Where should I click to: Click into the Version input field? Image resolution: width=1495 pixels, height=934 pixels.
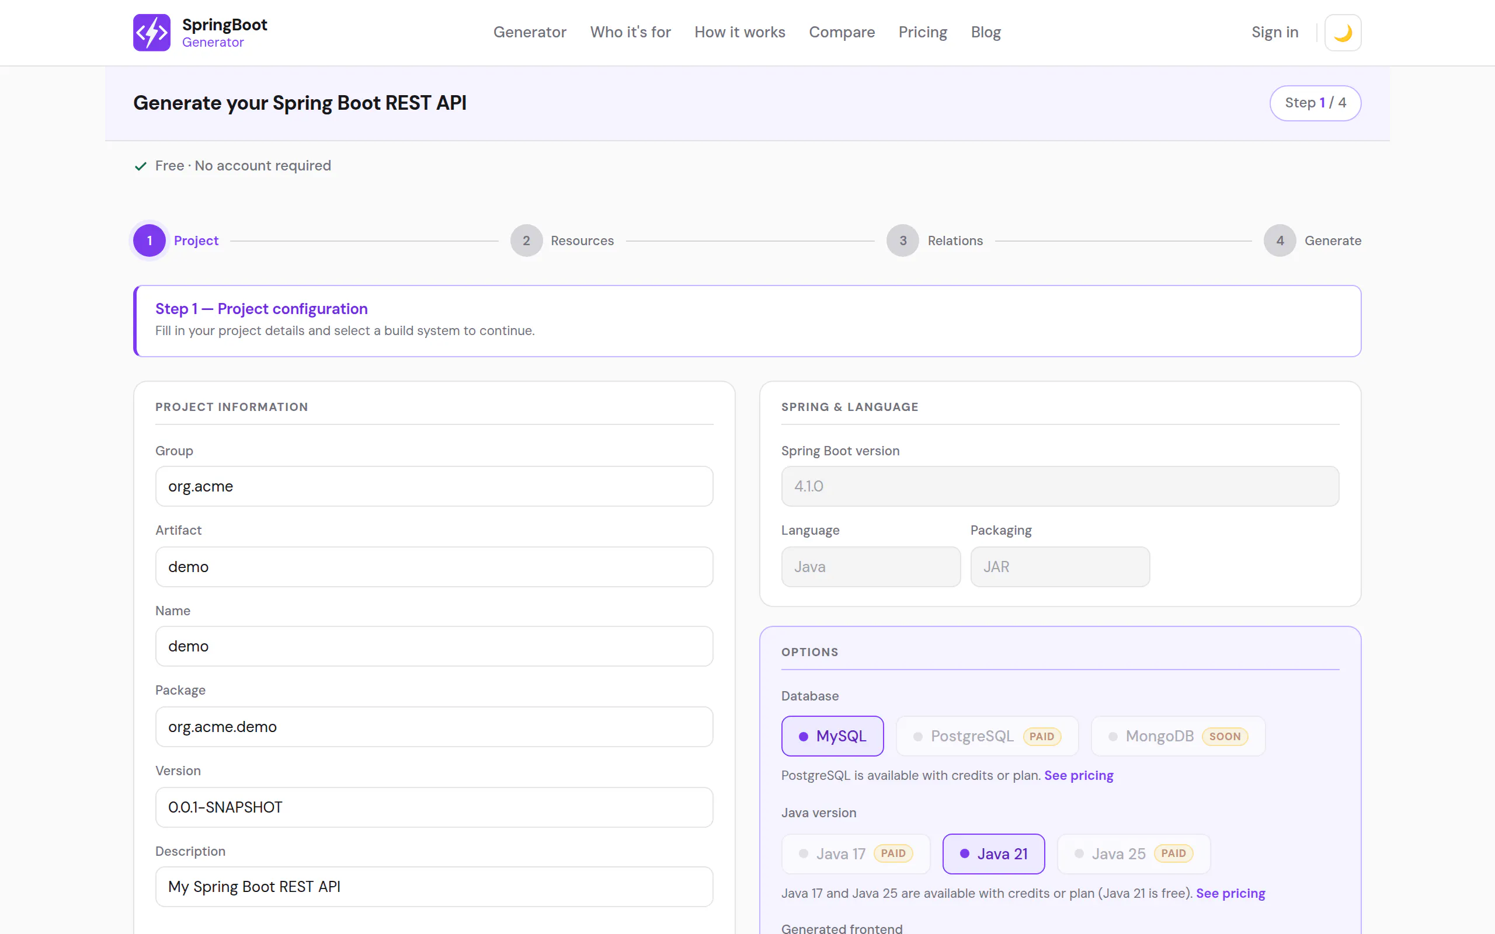(434, 807)
